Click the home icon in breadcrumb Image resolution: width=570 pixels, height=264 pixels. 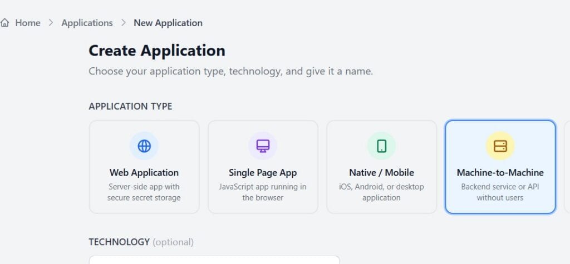[x=5, y=23]
